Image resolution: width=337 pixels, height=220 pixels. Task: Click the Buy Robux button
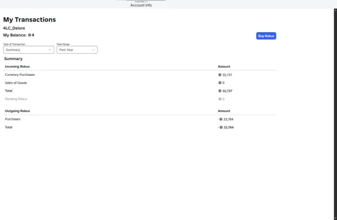click(266, 36)
